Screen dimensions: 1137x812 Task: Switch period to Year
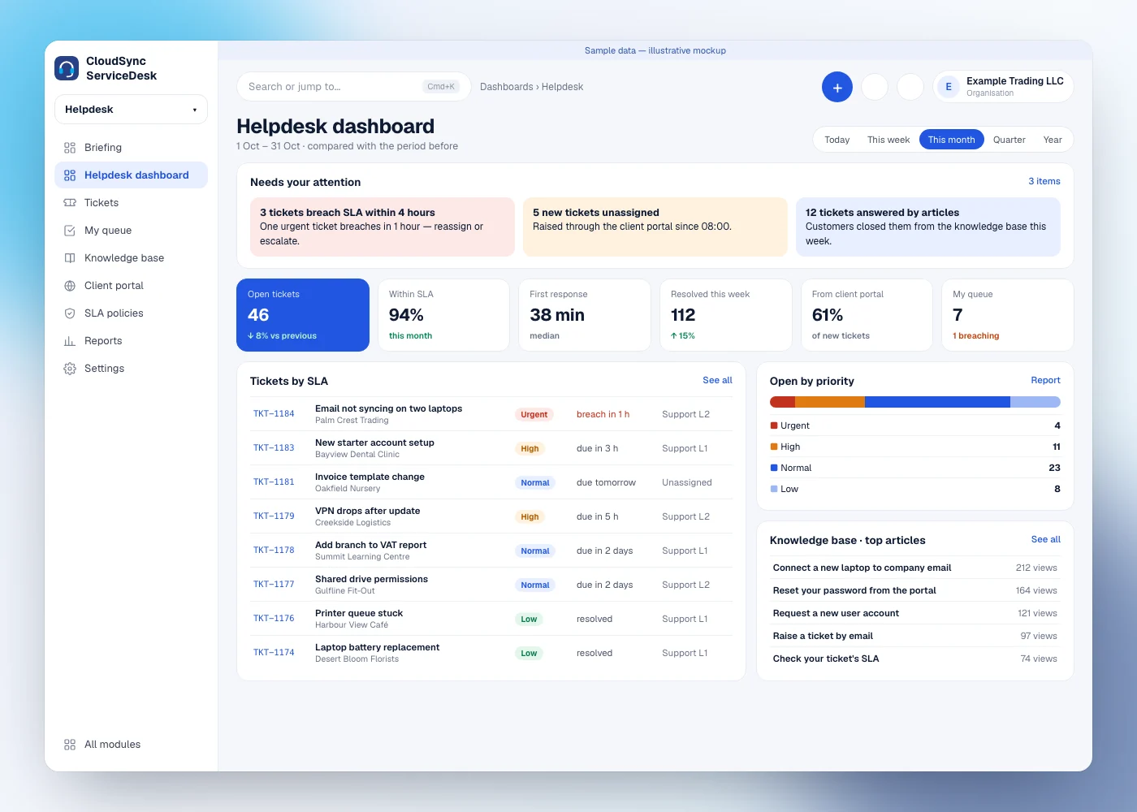[x=1053, y=140]
